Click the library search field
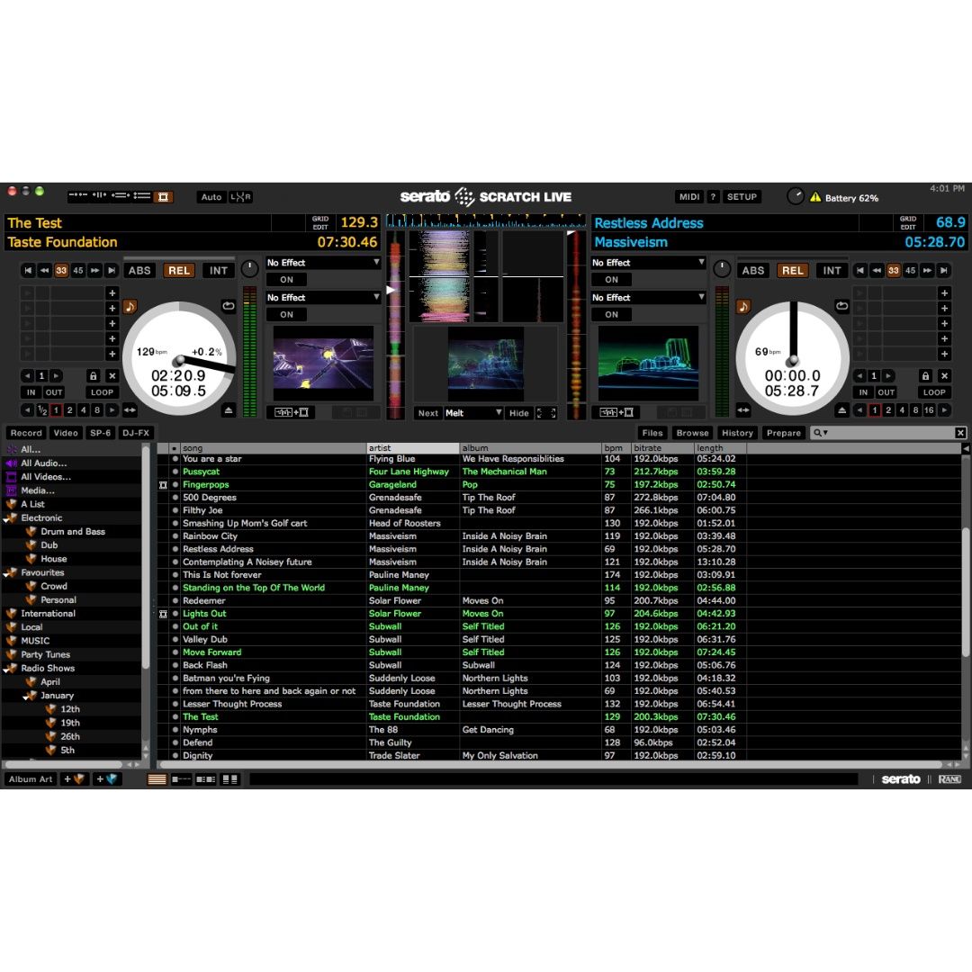Image resolution: width=972 pixels, height=972 pixels. [888, 433]
